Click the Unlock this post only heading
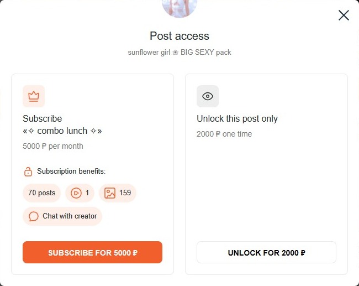 click(x=237, y=119)
